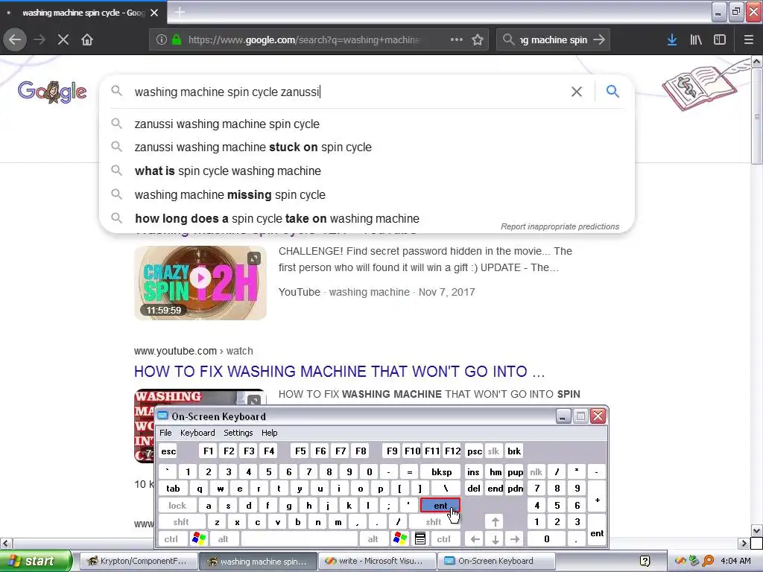Click the green padlock security icon
The width and height of the screenshot is (763, 572).
177,39
